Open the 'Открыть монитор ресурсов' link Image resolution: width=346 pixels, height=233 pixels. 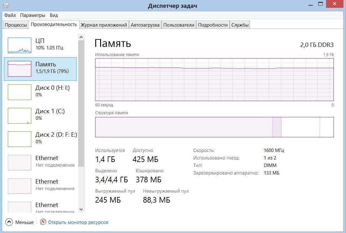[78, 222]
